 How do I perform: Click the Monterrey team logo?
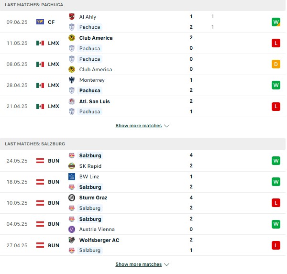[72, 80]
